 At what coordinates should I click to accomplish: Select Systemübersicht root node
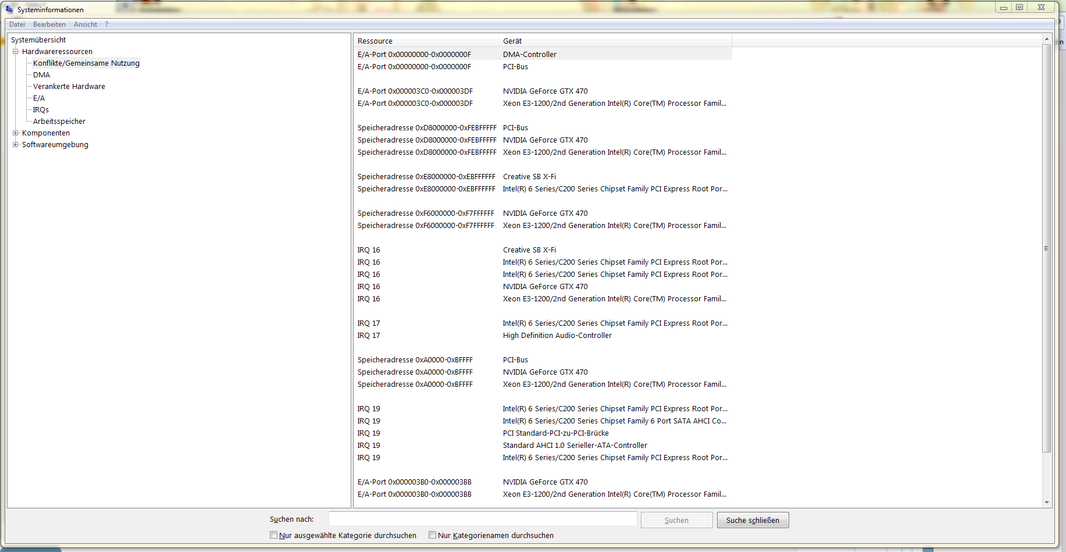(x=38, y=40)
